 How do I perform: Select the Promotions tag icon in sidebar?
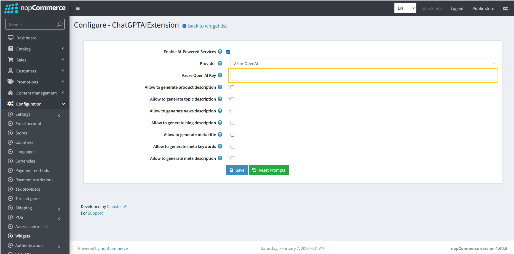pos(10,82)
